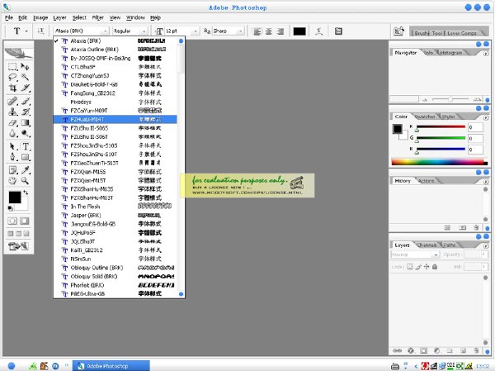Select the Clone Stamp tool
The height and width of the screenshot is (371, 495).
tap(12, 112)
